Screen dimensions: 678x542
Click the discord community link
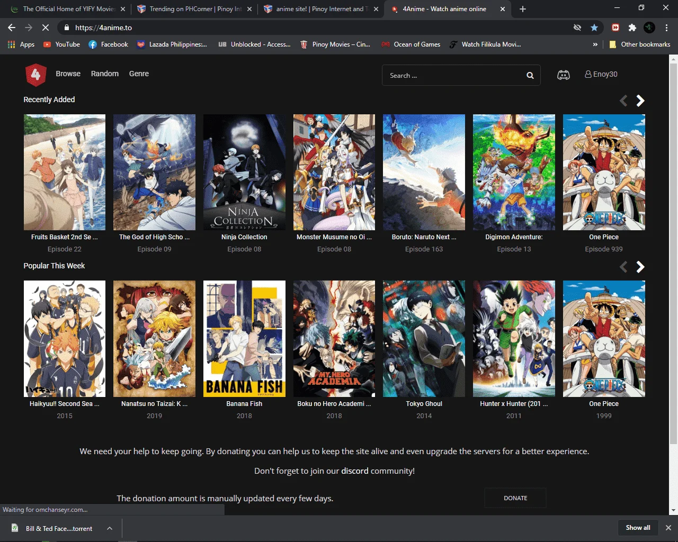(x=355, y=471)
